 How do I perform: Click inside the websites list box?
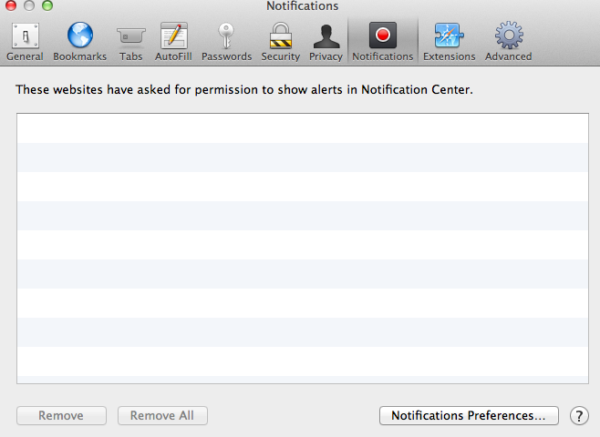coord(303,249)
